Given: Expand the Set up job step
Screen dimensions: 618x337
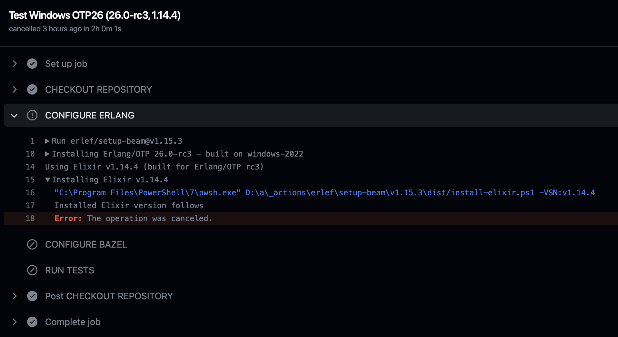Looking at the screenshot, I should coord(14,64).
